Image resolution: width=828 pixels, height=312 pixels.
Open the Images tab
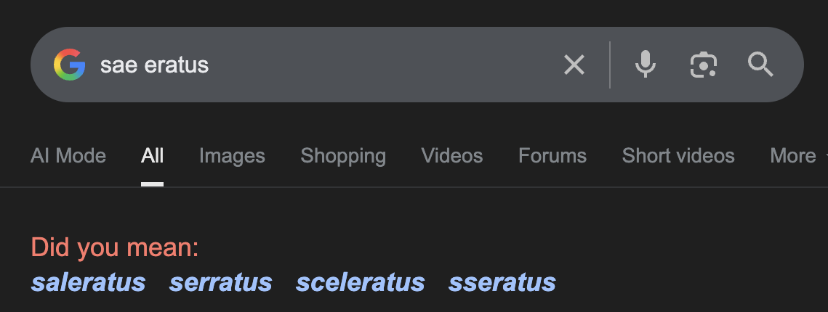click(x=232, y=156)
